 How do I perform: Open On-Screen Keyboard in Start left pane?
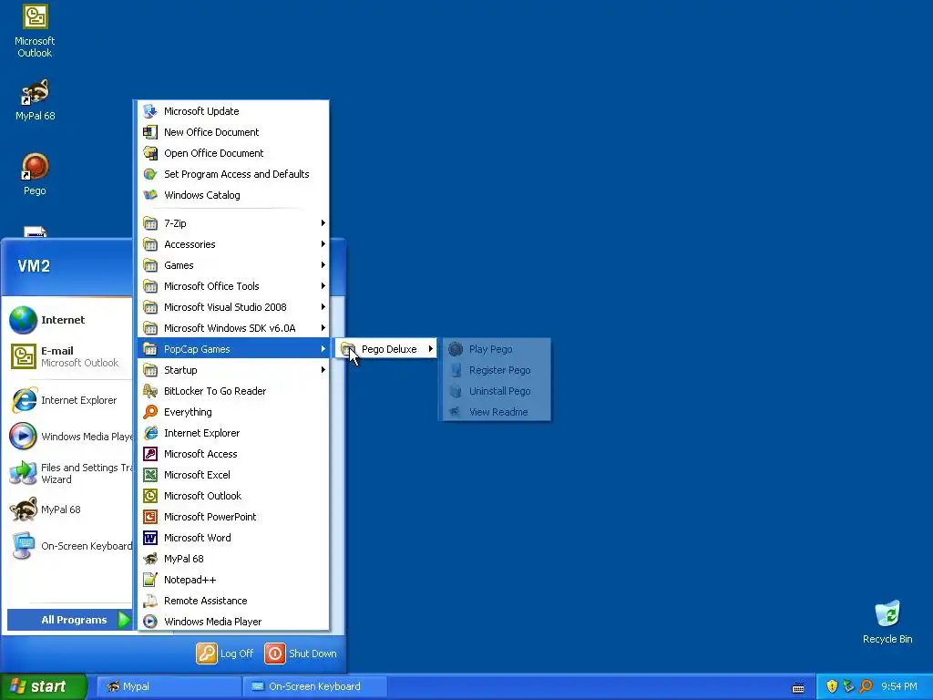point(67,546)
